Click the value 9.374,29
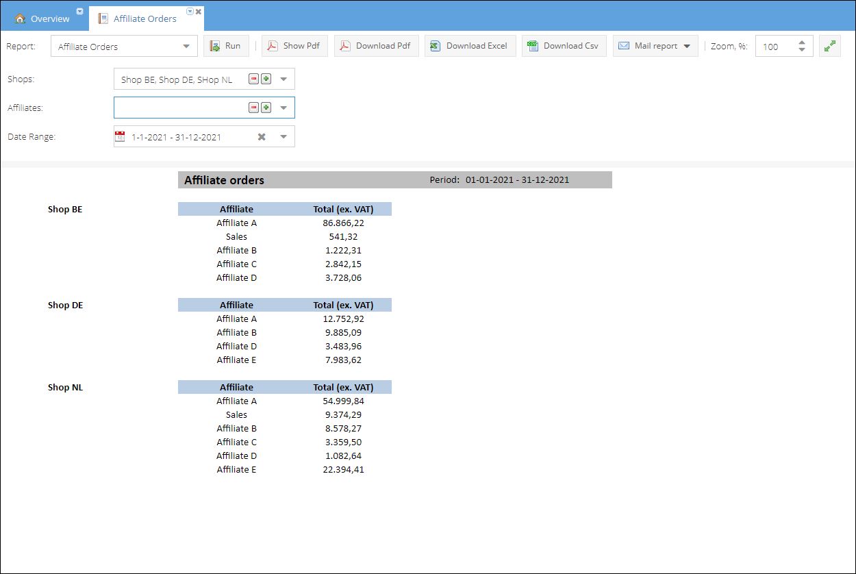Screen dimensions: 856x574 pyautogui.click(x=343, y=414)
